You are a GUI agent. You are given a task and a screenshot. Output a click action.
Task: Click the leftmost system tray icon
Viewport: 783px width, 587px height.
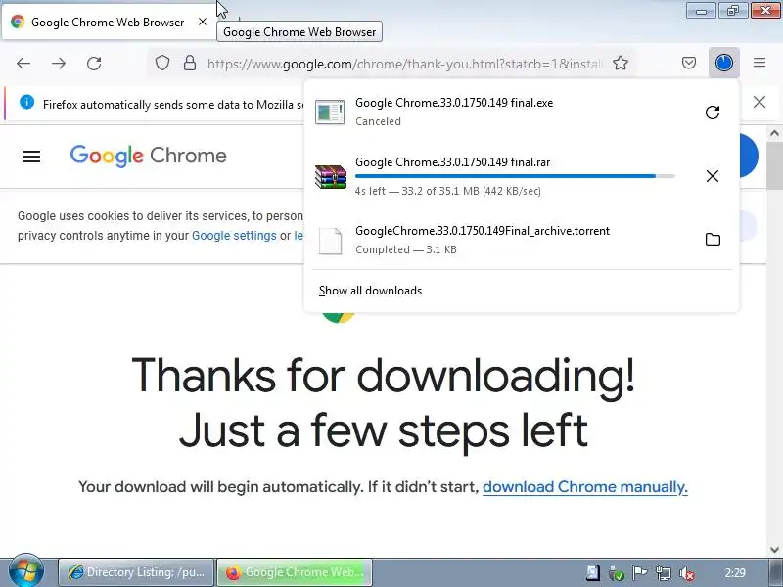[x=593, y=573]
